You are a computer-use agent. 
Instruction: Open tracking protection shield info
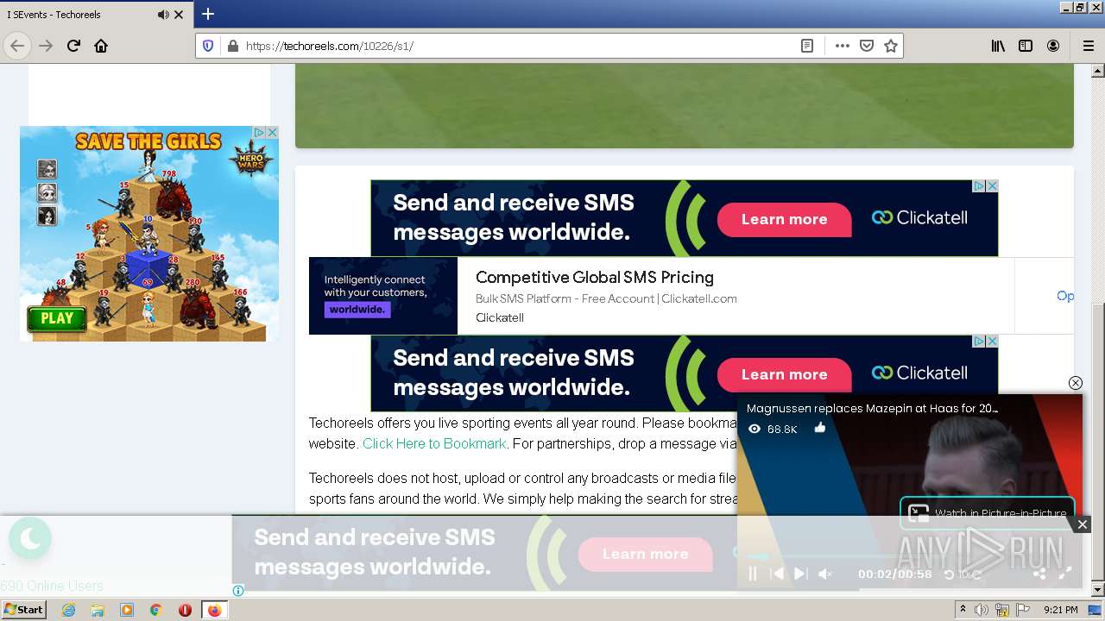click(208, 46)
